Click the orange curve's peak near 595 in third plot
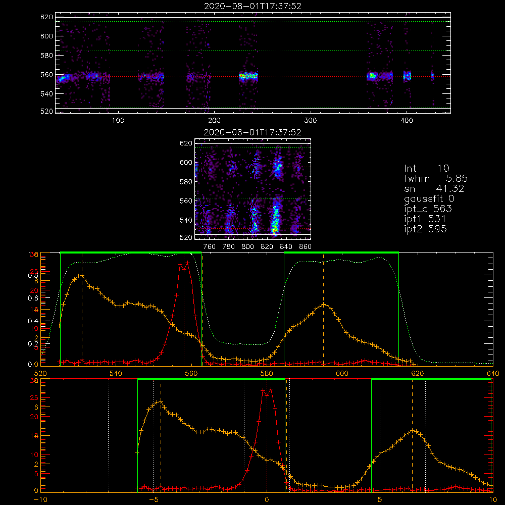The height and width of the screenshot is (505, 505). point(324,305)
